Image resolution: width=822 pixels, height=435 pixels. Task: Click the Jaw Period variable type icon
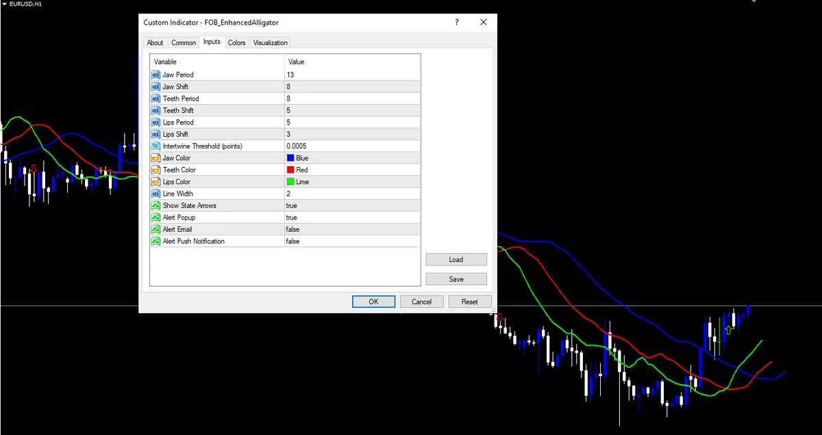(155, 75)
